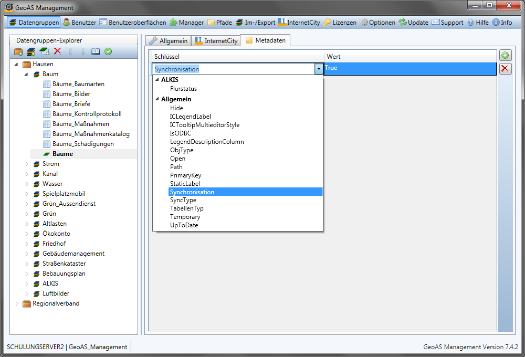Expand the Regionalverband folder node
The height and width of the screenshot is (357, 525).
coord(17,303)
